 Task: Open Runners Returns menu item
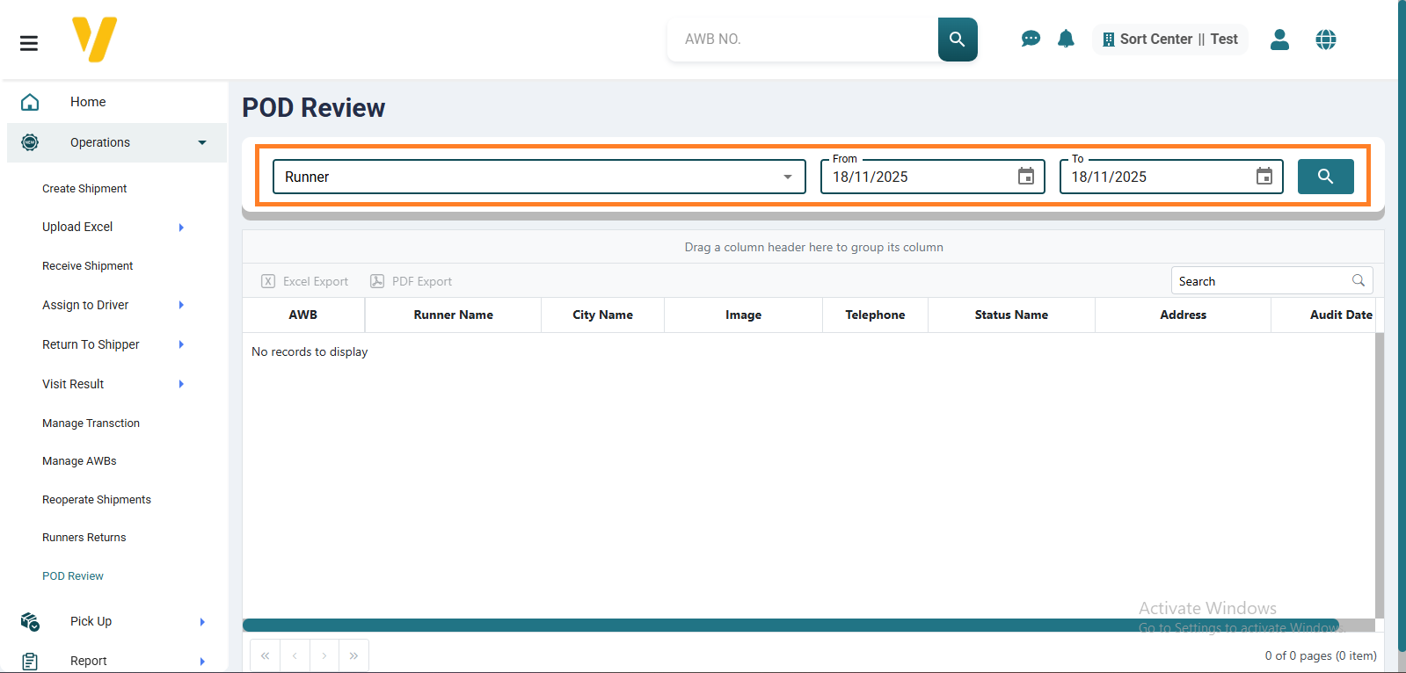tap(84, 538)
